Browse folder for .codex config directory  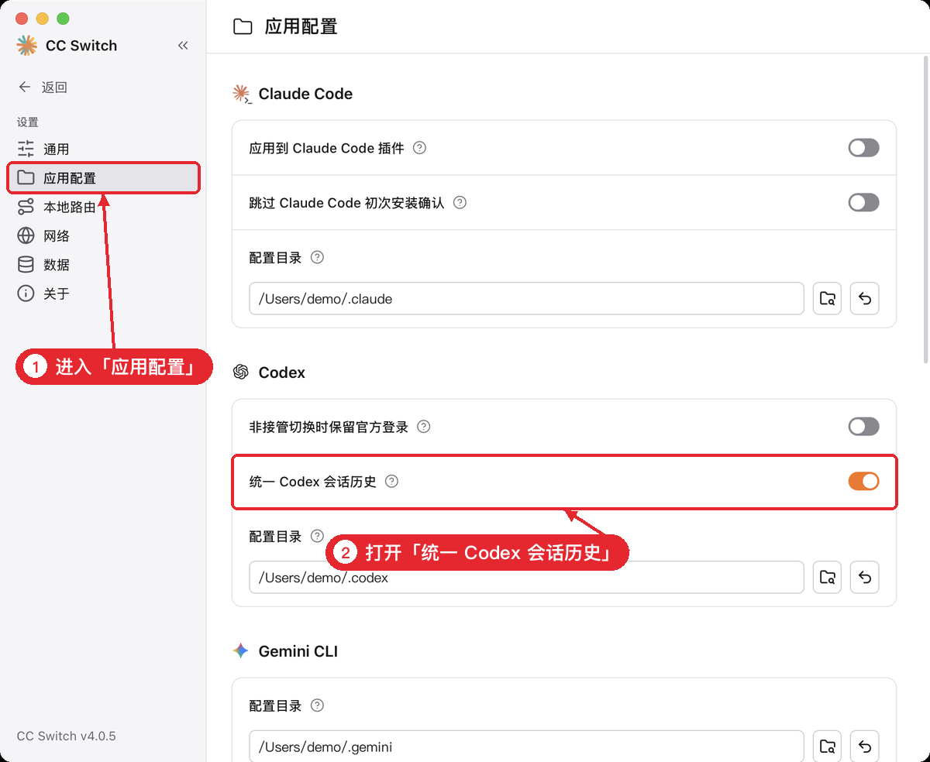pyautogui.click(x=827, y=578)
